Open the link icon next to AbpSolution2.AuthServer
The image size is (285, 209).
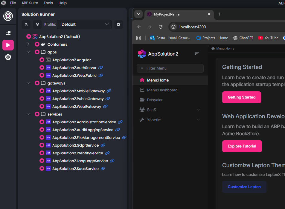100,68
